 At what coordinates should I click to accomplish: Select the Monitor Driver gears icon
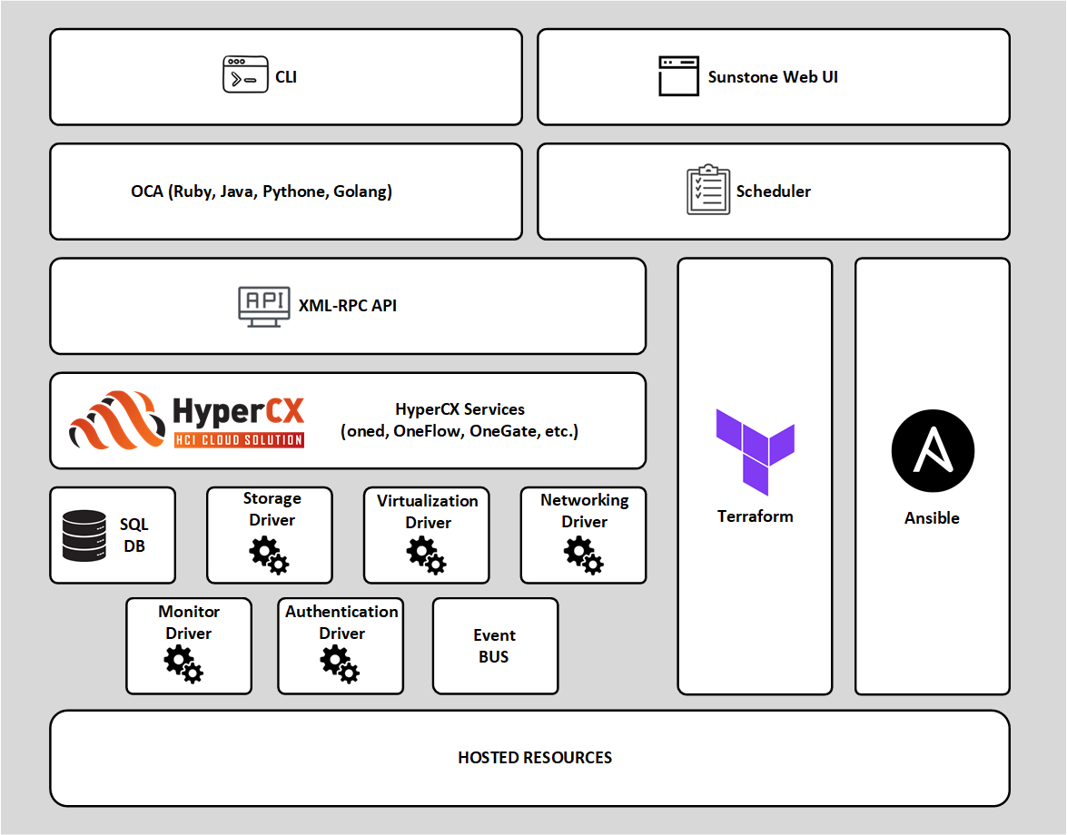(183, 664)
